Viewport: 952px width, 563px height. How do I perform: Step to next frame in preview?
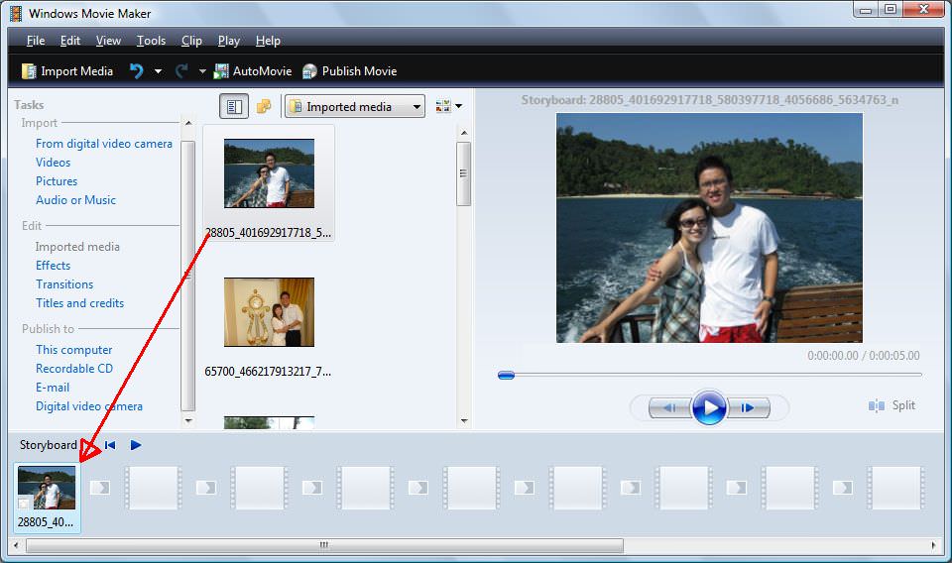click(748, 407)
